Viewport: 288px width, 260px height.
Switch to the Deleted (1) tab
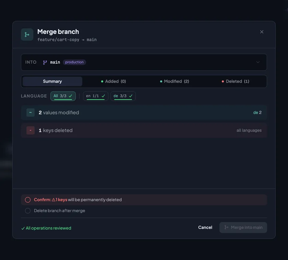click(236, 81)
